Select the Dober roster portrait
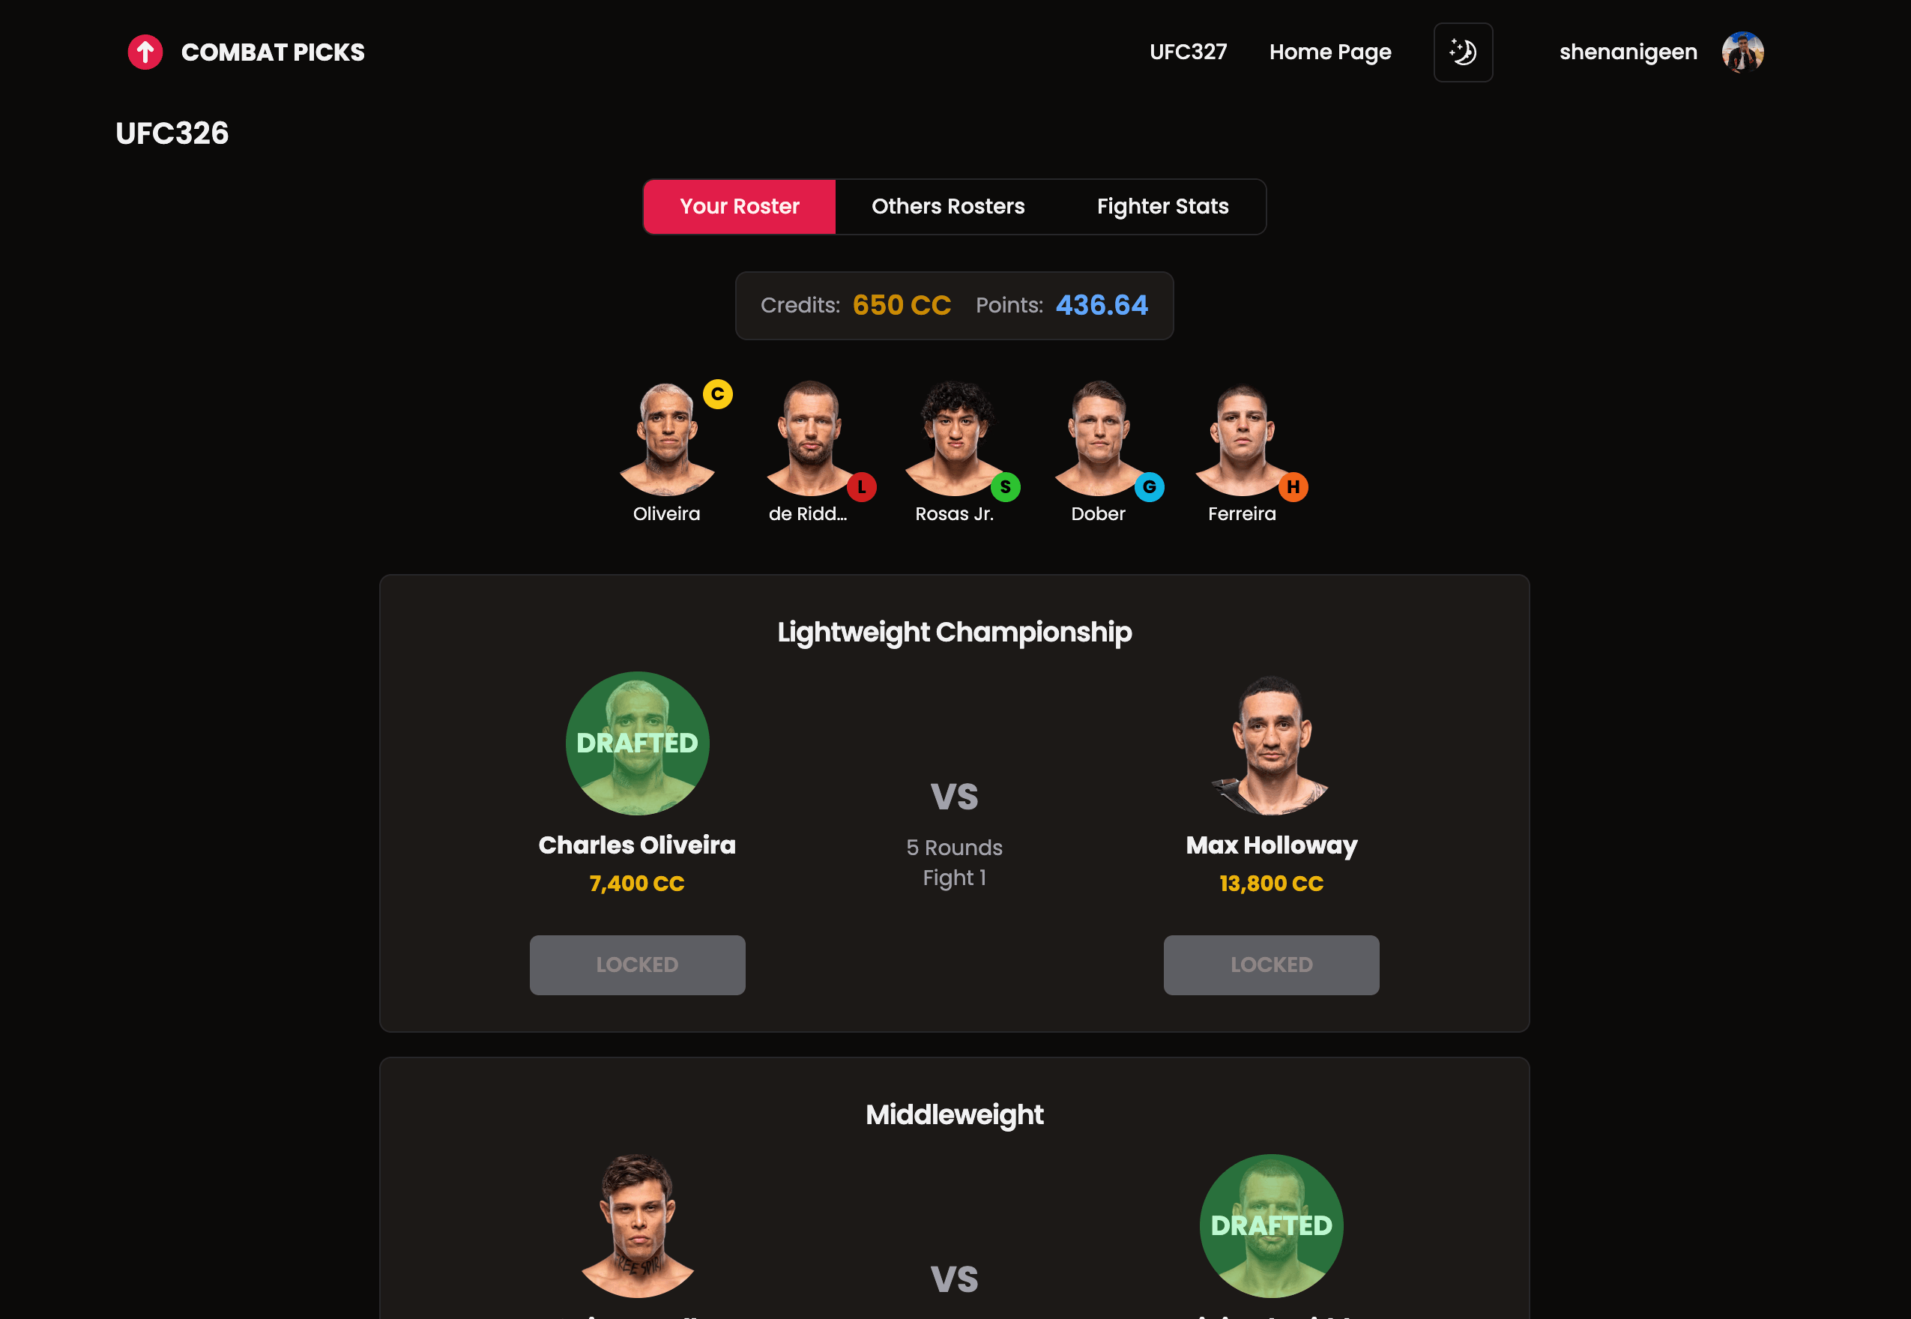Image resolution: width=1911 pixels, height=1319 pixels. pyautogui.click(x=1099, y=438)
